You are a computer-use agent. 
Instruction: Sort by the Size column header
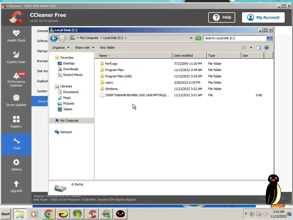[x=252, y=56]
